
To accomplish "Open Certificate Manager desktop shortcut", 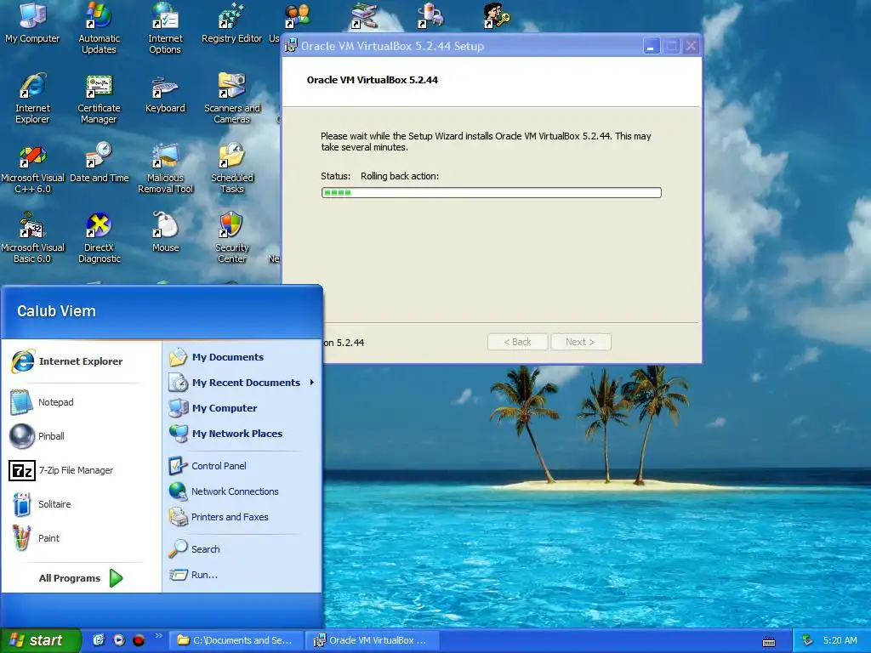I will click(x=99, y=99).
